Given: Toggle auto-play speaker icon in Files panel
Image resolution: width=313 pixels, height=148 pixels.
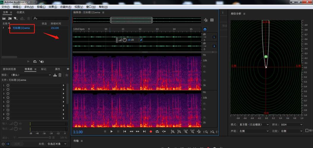Looking at the screenshot, I should coord(42,62).
